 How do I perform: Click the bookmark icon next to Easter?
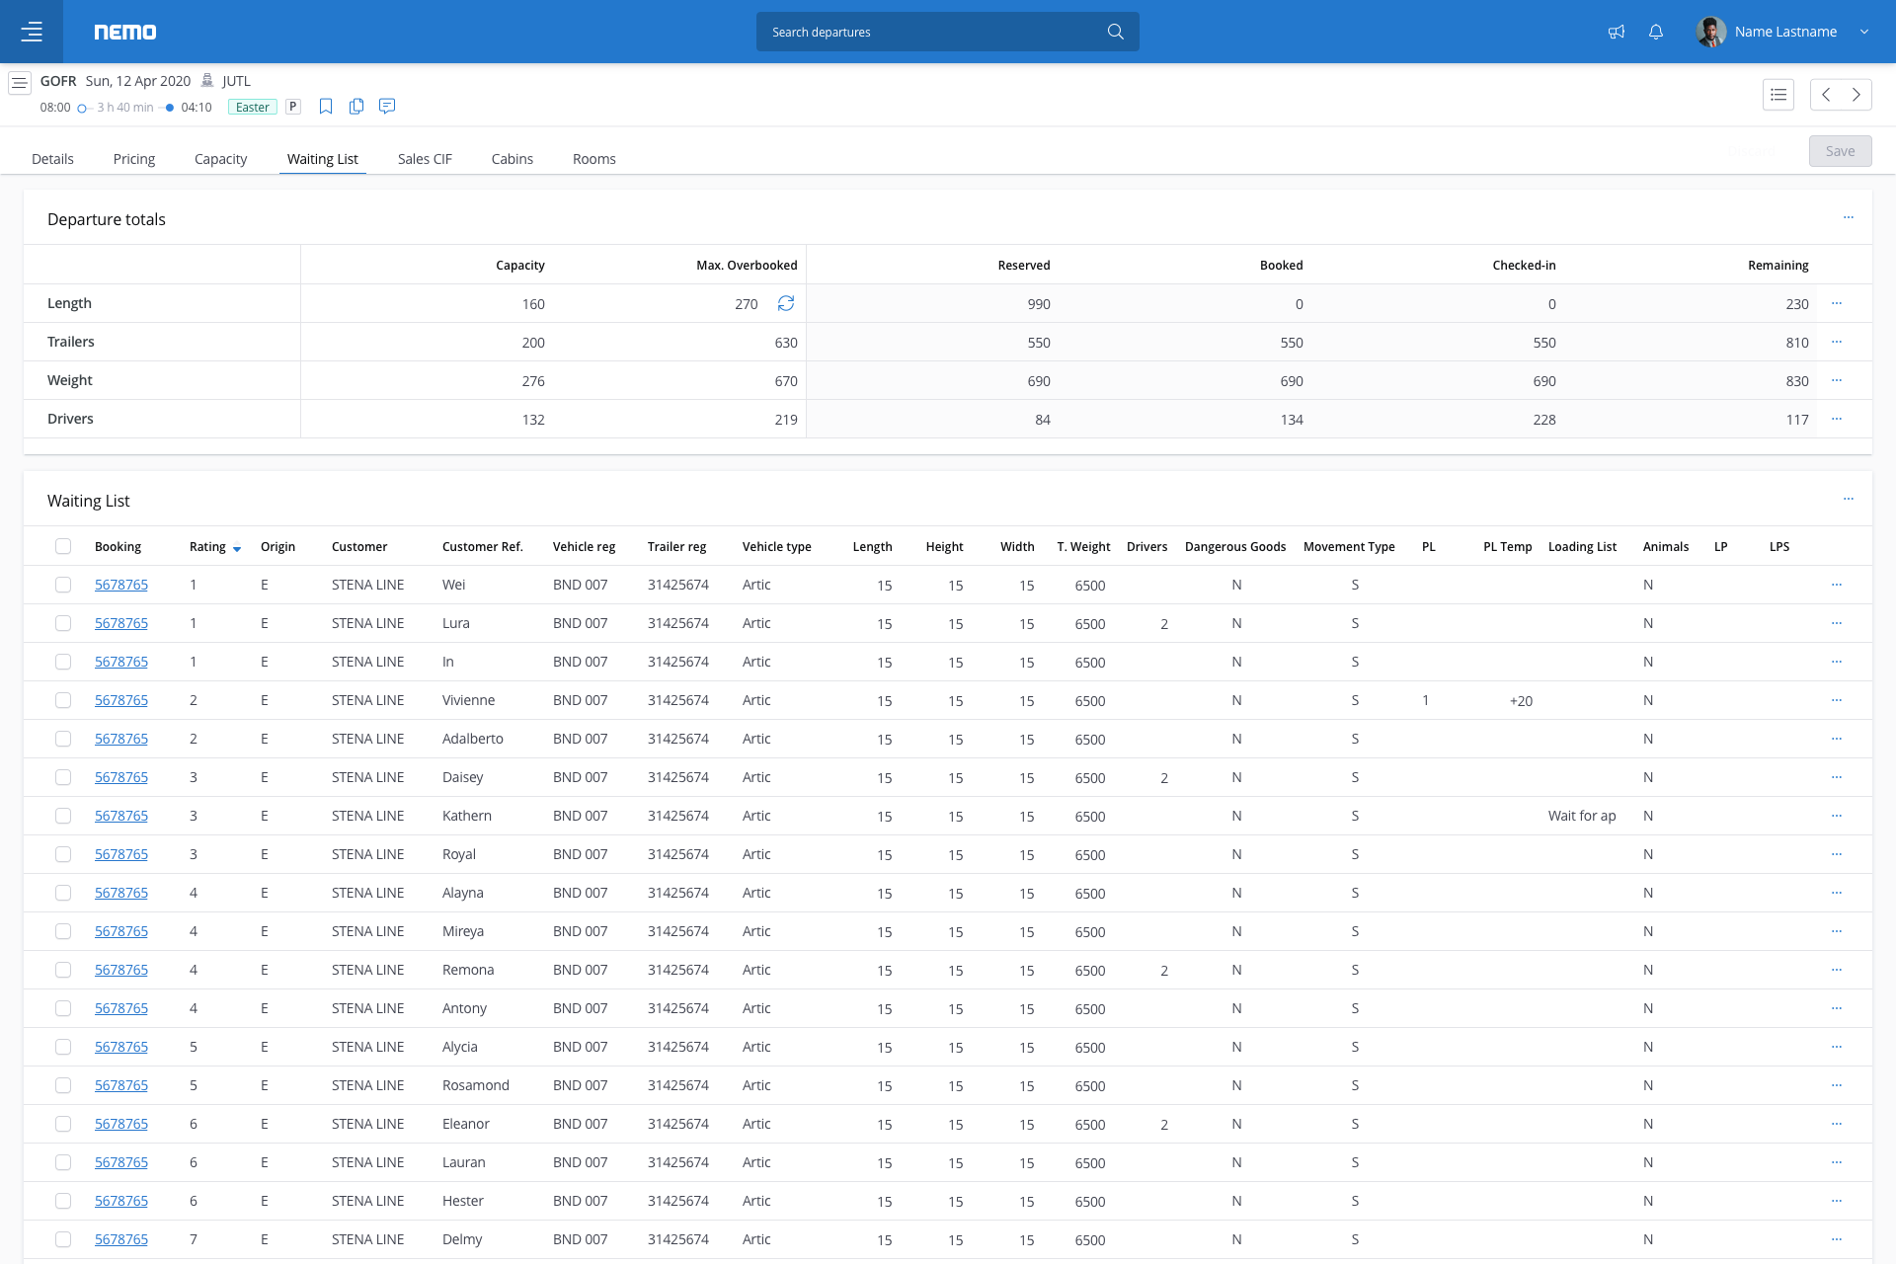pos(326,107)
